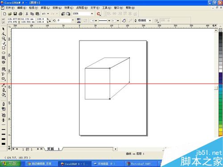Click the Print icon
The height and width of the screenshot is (167, 223).
[x=21, y=14]
